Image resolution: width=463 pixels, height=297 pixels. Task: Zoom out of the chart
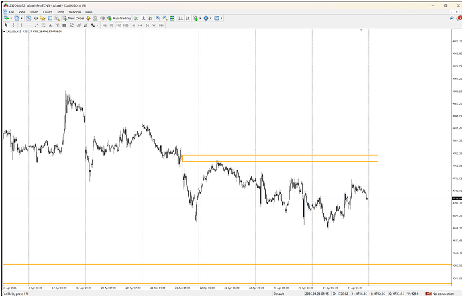click(165, 18)
